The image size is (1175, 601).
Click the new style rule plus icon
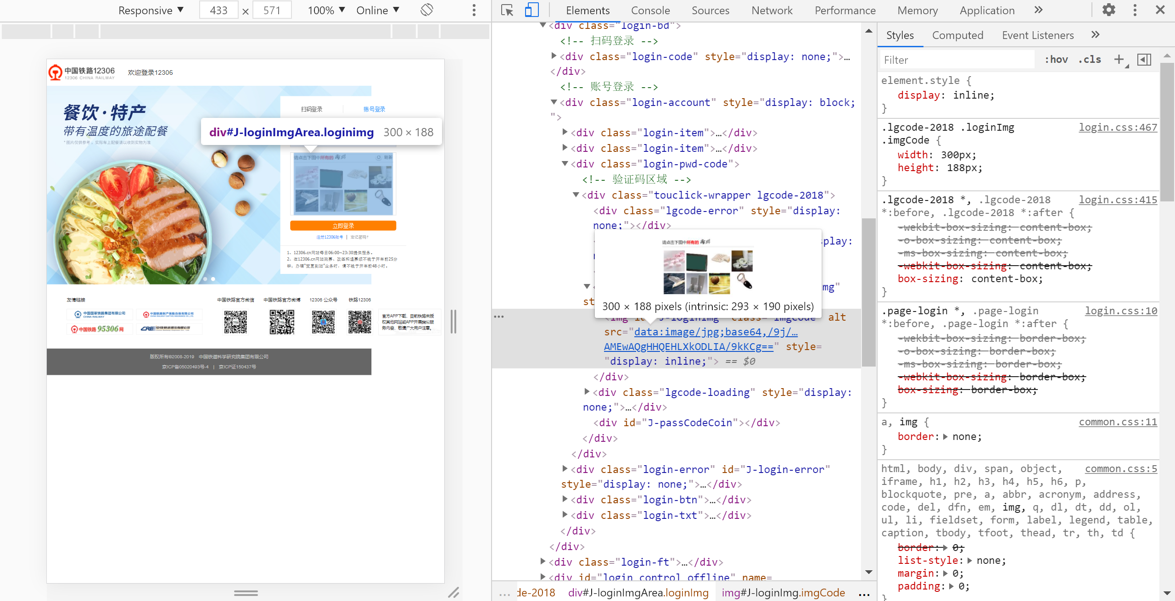pyautogui.click(x=1119, y=59)
